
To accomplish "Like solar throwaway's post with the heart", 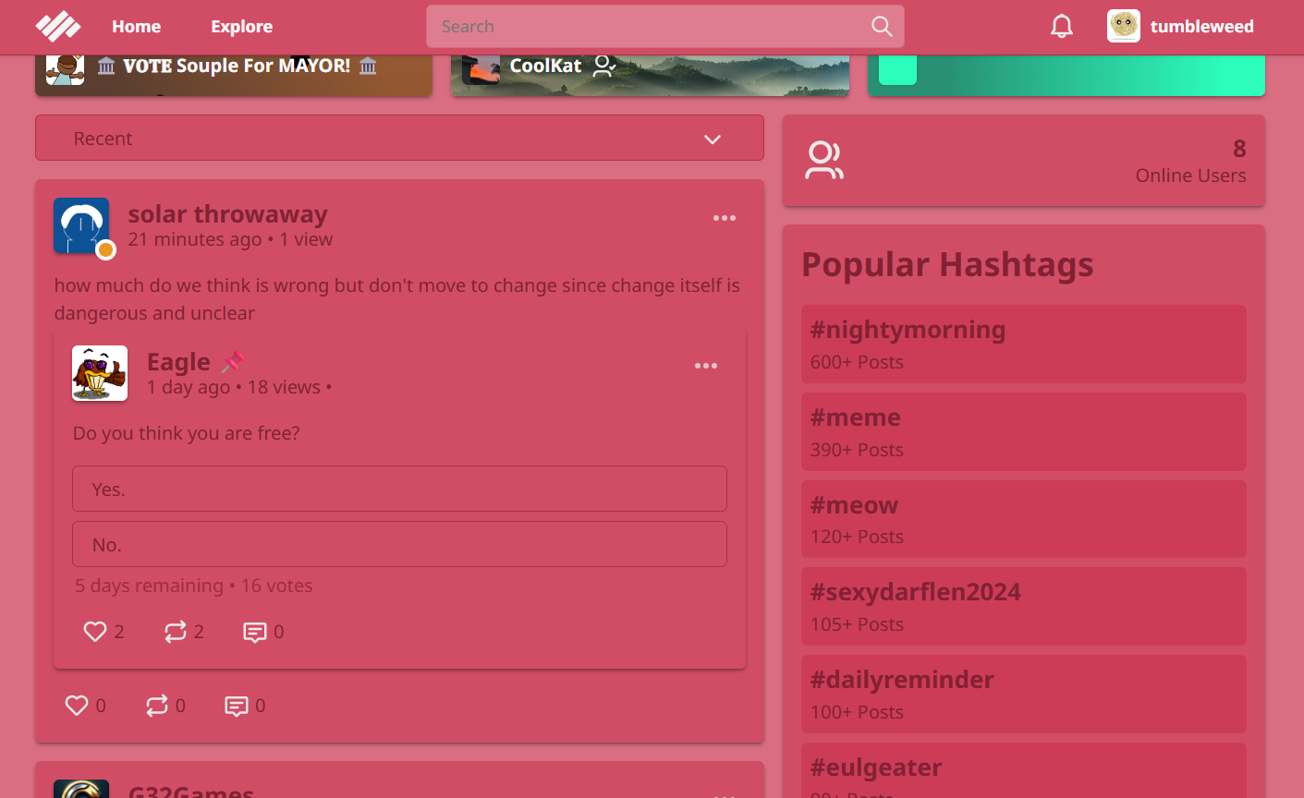I will click(77, 706).
